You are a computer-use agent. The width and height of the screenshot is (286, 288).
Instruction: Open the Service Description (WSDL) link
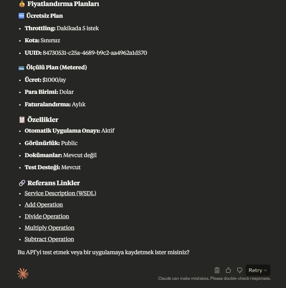point(60,193)
